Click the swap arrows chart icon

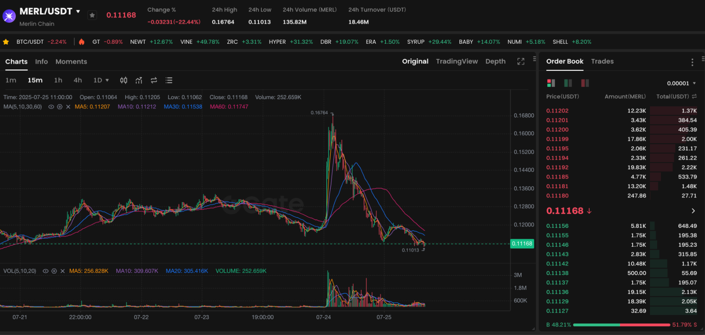click(154, 80)
